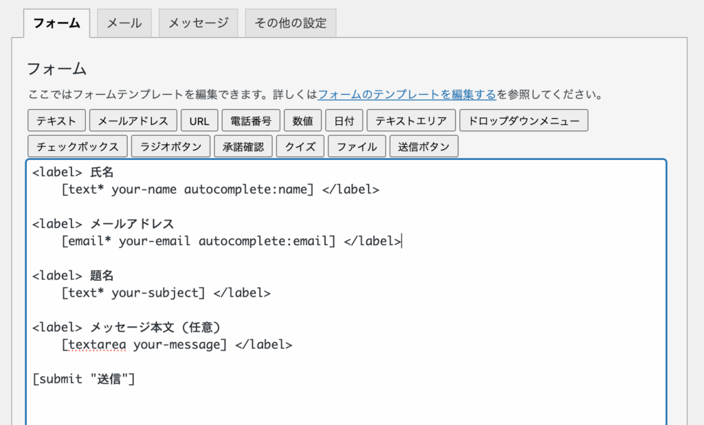Click the チェックボックス tag button

(78, 146)
